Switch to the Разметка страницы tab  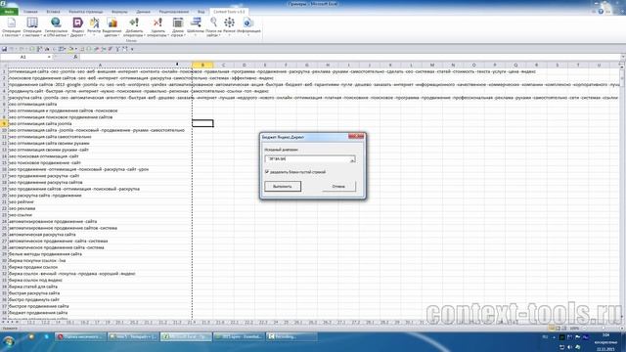point(86,12)
